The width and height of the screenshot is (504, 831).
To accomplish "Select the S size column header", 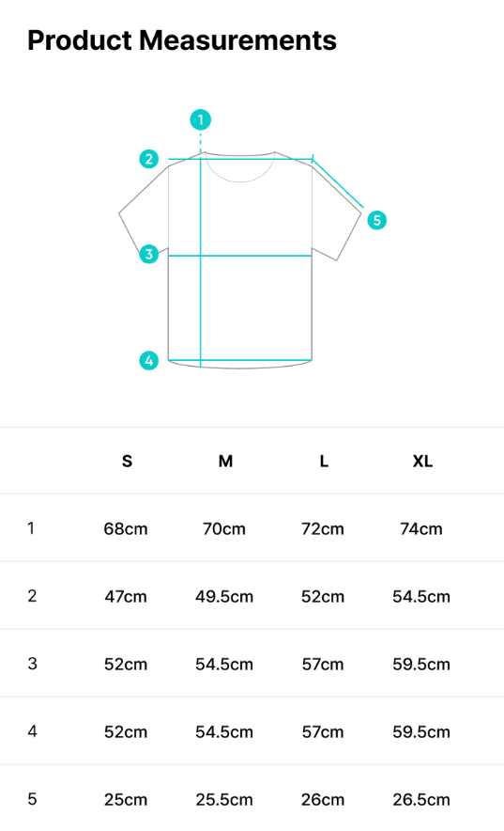I will click(127, 461).
